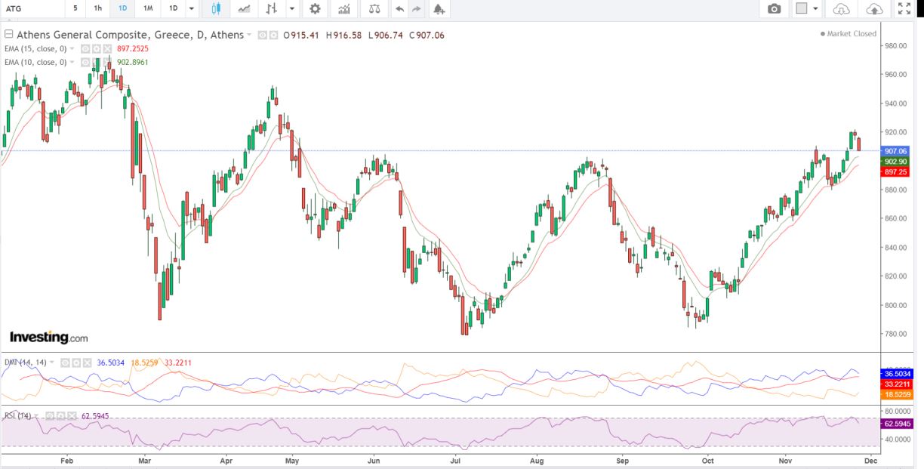Toggle visibility of the DMI indicator
The height and width of the screenshot is (469, 924).
(x=65, y=363)
